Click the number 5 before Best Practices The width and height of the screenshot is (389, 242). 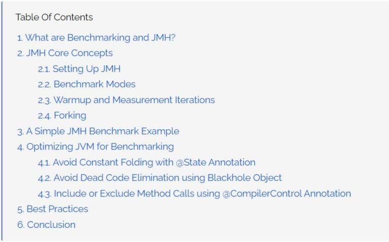(21, 210)
